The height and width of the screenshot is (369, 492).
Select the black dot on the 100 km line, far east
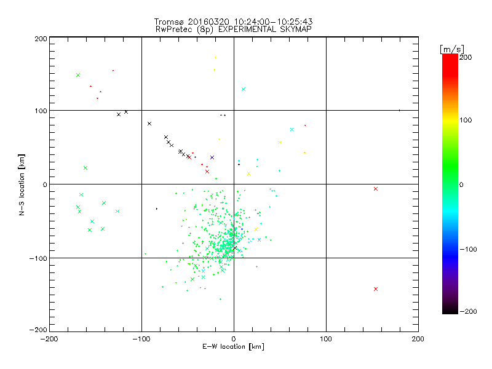click(399, 111)
